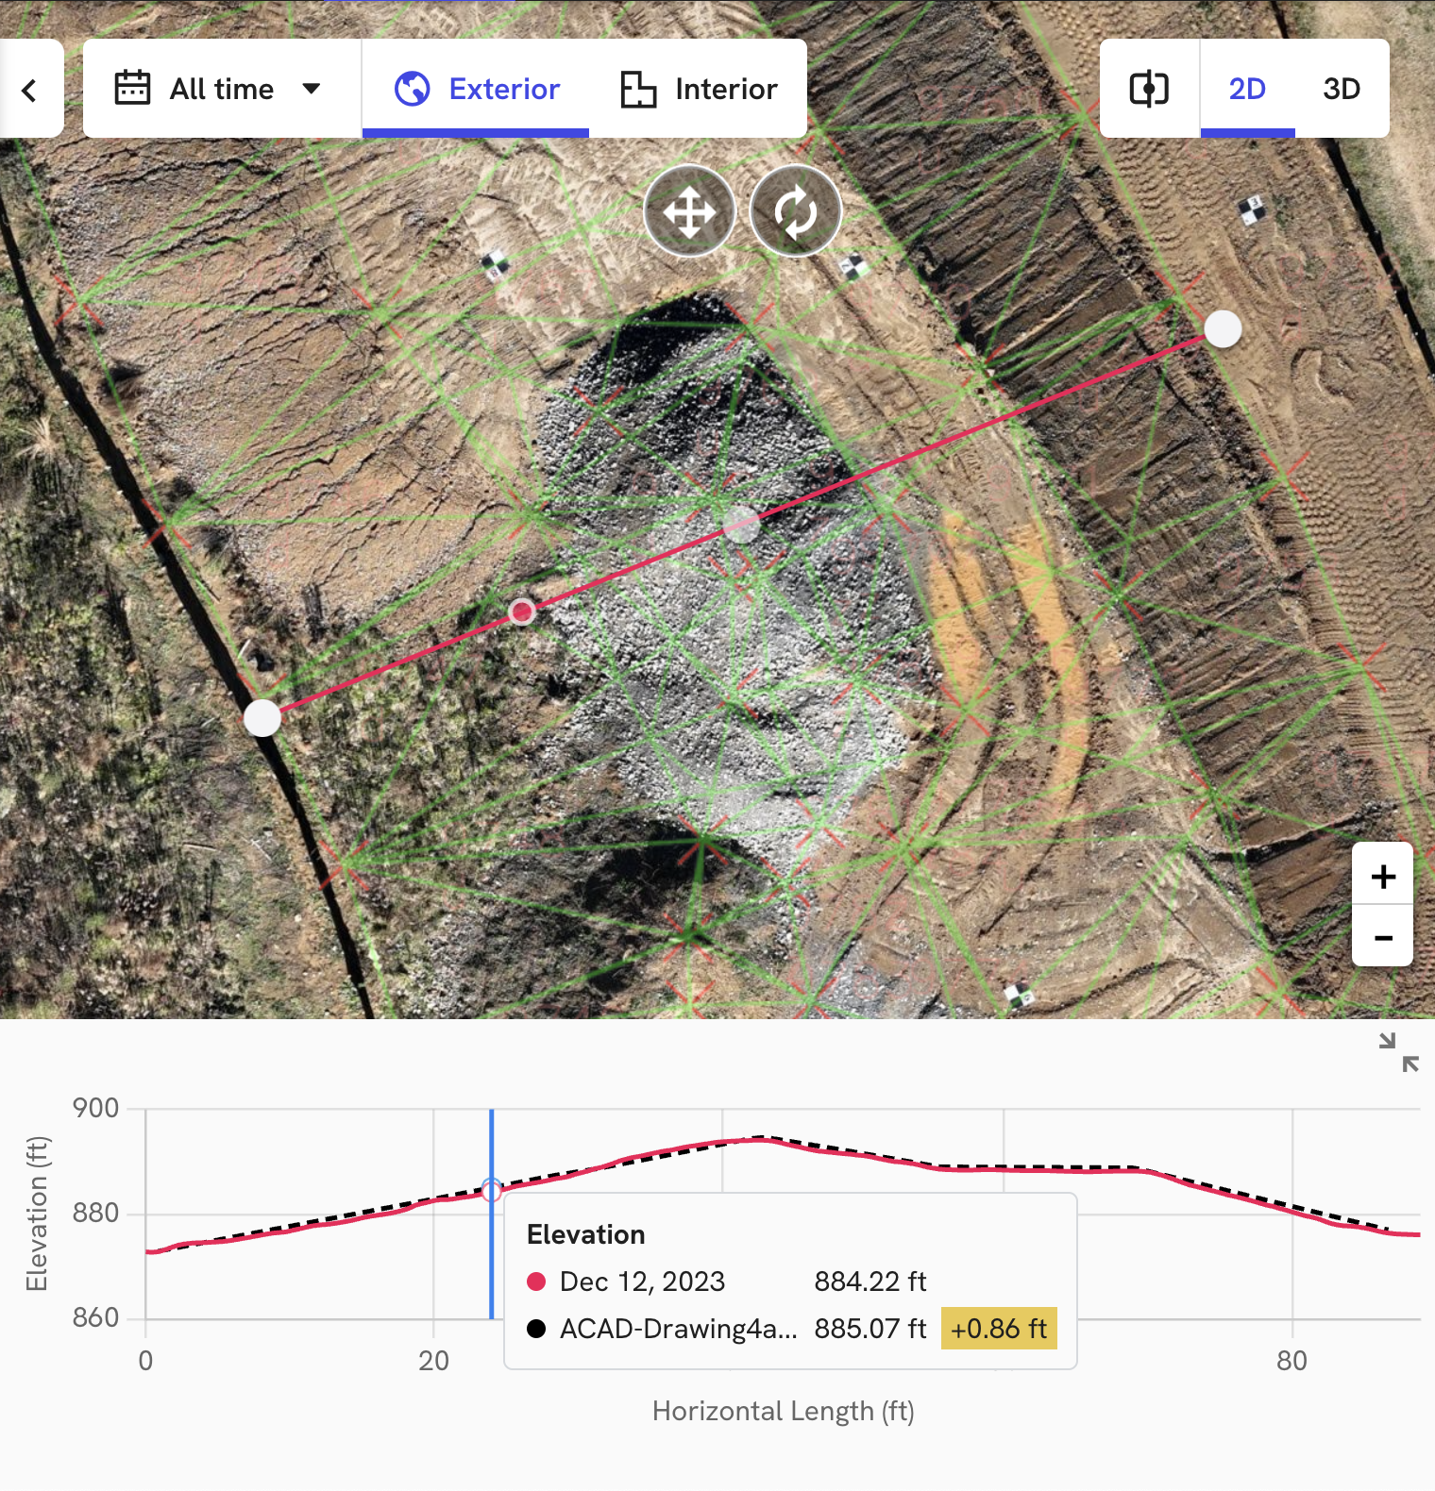This screenshot has width=1435, height=1491.
Task: Click the Elevation tooltip heading
Action: (586, 1234)
